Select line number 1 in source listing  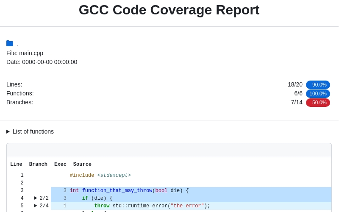point(22,175)
